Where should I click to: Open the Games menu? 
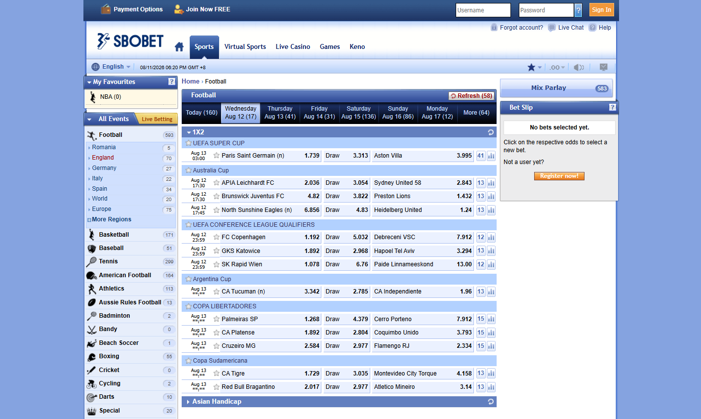(x=330, y=47)
